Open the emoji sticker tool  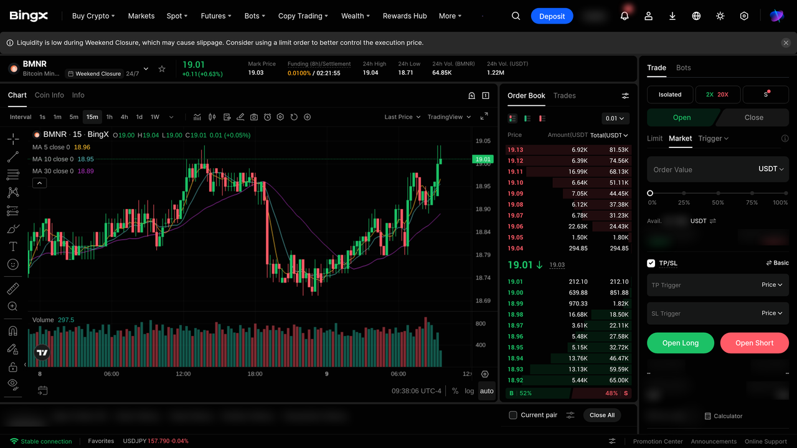coord(12,265)
